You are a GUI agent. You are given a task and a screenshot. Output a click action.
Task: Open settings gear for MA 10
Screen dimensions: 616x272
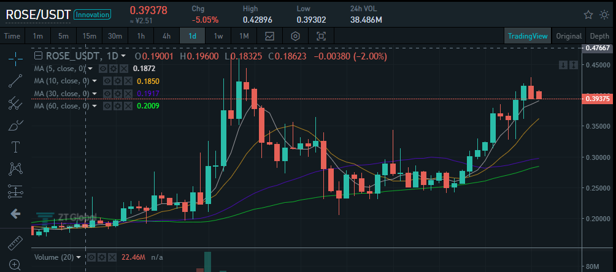(117, 81)
